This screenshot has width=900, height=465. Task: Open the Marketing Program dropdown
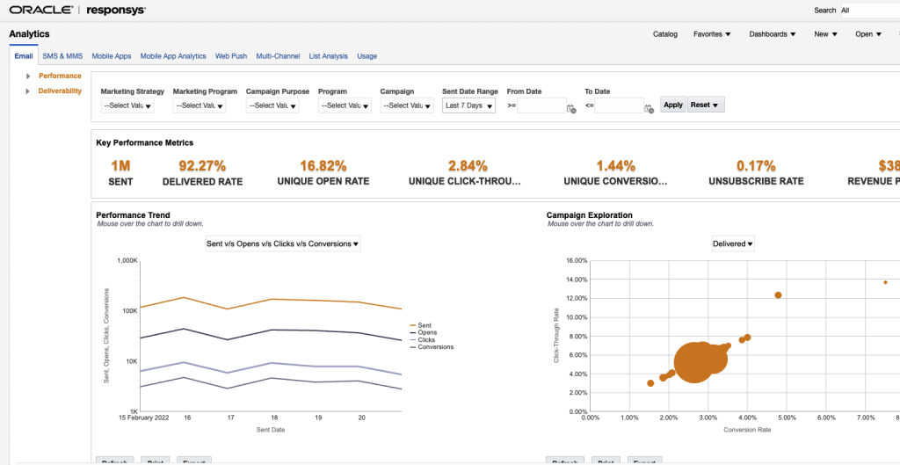point(200,105)
